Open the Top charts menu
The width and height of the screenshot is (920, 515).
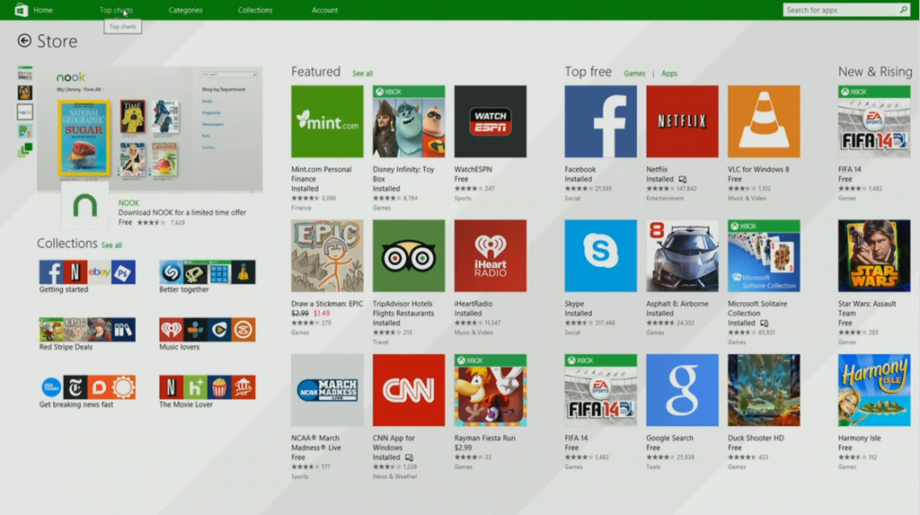point(116,10)
